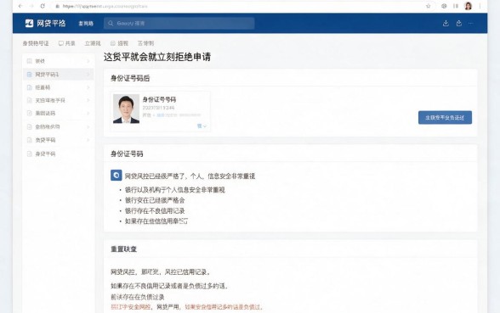Viewport: 500px width, 313px height.
Task: Bookmark the page with the star icon
Action: [429, 6]
